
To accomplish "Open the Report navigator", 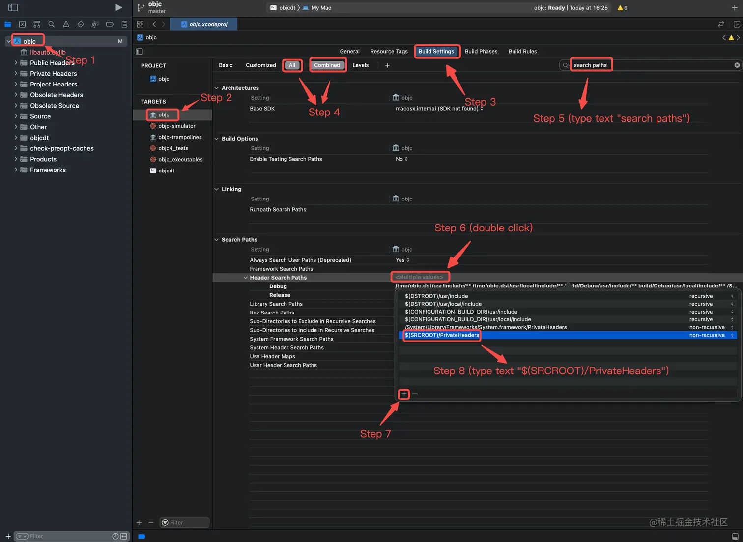I will coord(124,24).
